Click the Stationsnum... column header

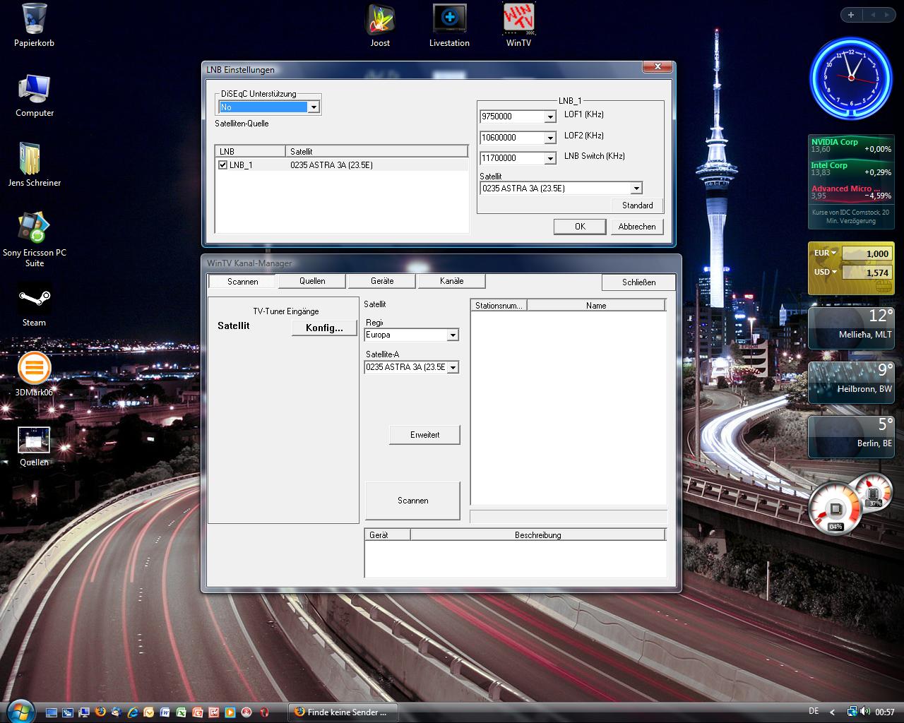(499, 306)
